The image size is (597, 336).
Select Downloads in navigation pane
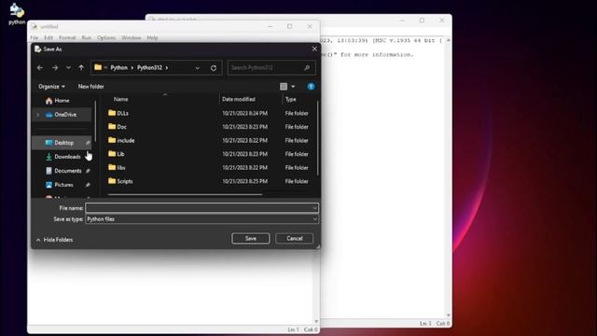62,157
